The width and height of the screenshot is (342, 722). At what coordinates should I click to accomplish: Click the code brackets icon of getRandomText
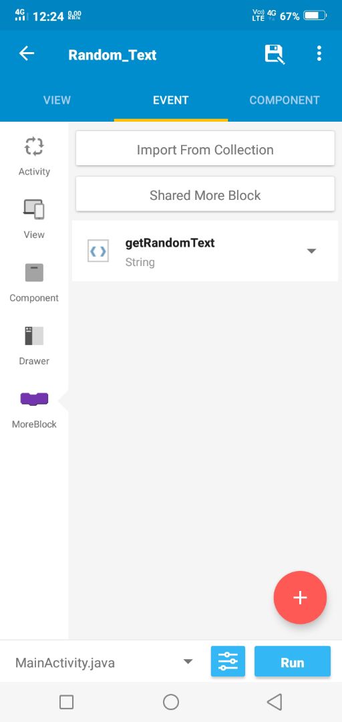point(98,251)
